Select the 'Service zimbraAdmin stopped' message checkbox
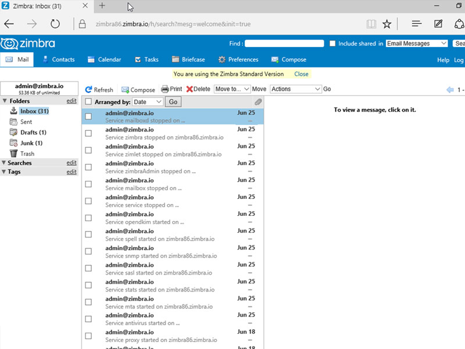The height and width of the screenshot is (349, 465). coord(88,167)
